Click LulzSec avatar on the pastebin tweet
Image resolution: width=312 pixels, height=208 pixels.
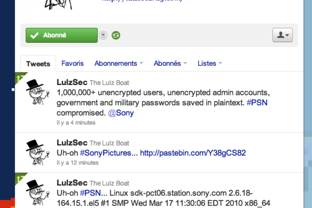coord(38,152)
